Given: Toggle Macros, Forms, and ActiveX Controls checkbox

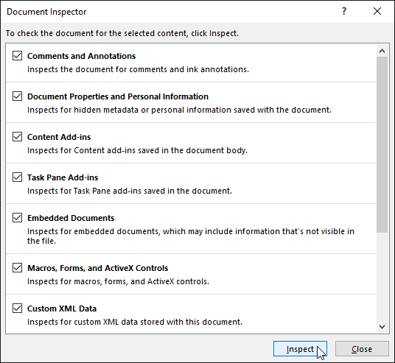Looking at the screenshot, I should coord(17,268).
